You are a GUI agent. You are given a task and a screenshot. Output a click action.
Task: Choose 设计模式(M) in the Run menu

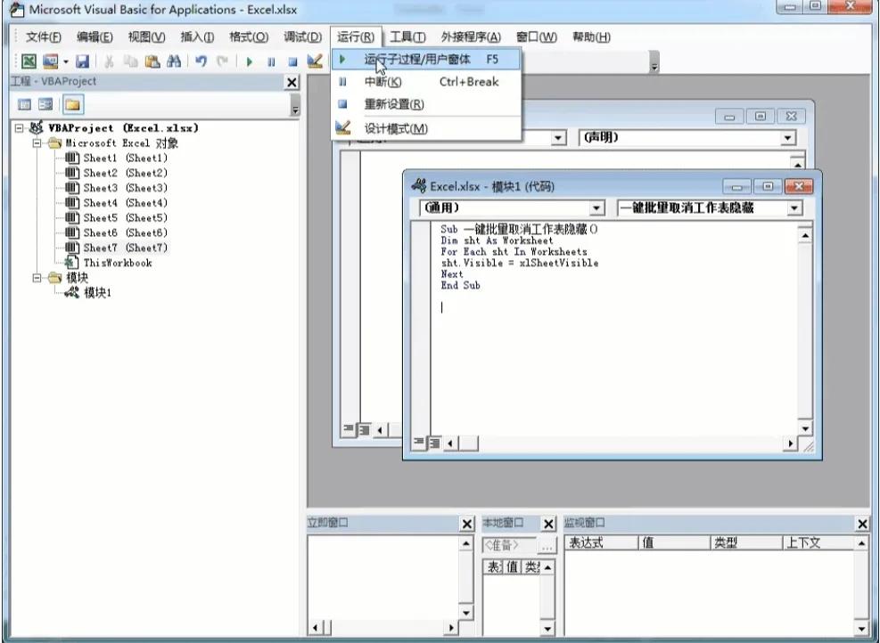[x=426, y=129]
